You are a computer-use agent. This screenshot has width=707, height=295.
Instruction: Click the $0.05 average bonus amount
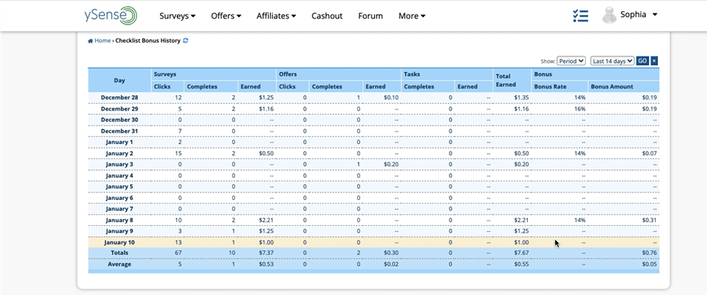click(x=649, y=265)
